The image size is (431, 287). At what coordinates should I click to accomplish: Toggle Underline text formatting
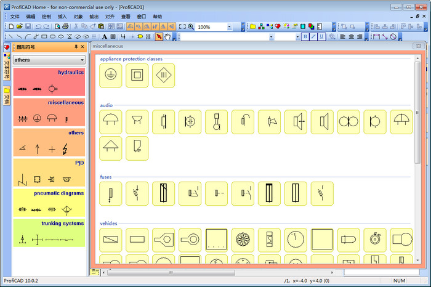click(x=322, y=37)
